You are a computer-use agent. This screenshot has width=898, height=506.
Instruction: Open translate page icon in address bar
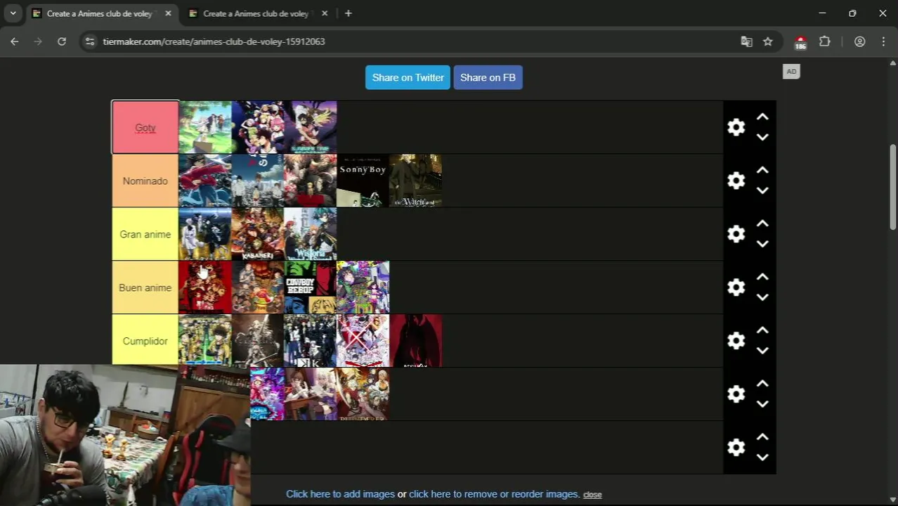(x=746, y=41)
